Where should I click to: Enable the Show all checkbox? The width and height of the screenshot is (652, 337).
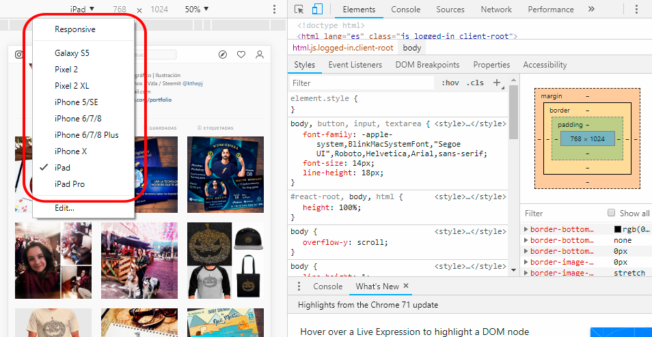pyautogui.click(x=611, y=213)
